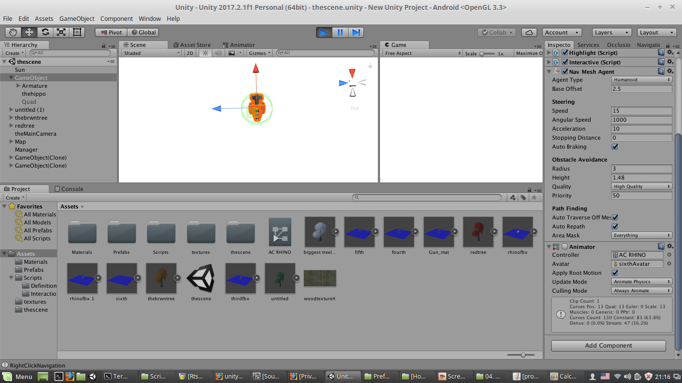This screenshot has height=383, width=682.
Task: Open the Gizmos dropdown
Action: tap(260, 53)
